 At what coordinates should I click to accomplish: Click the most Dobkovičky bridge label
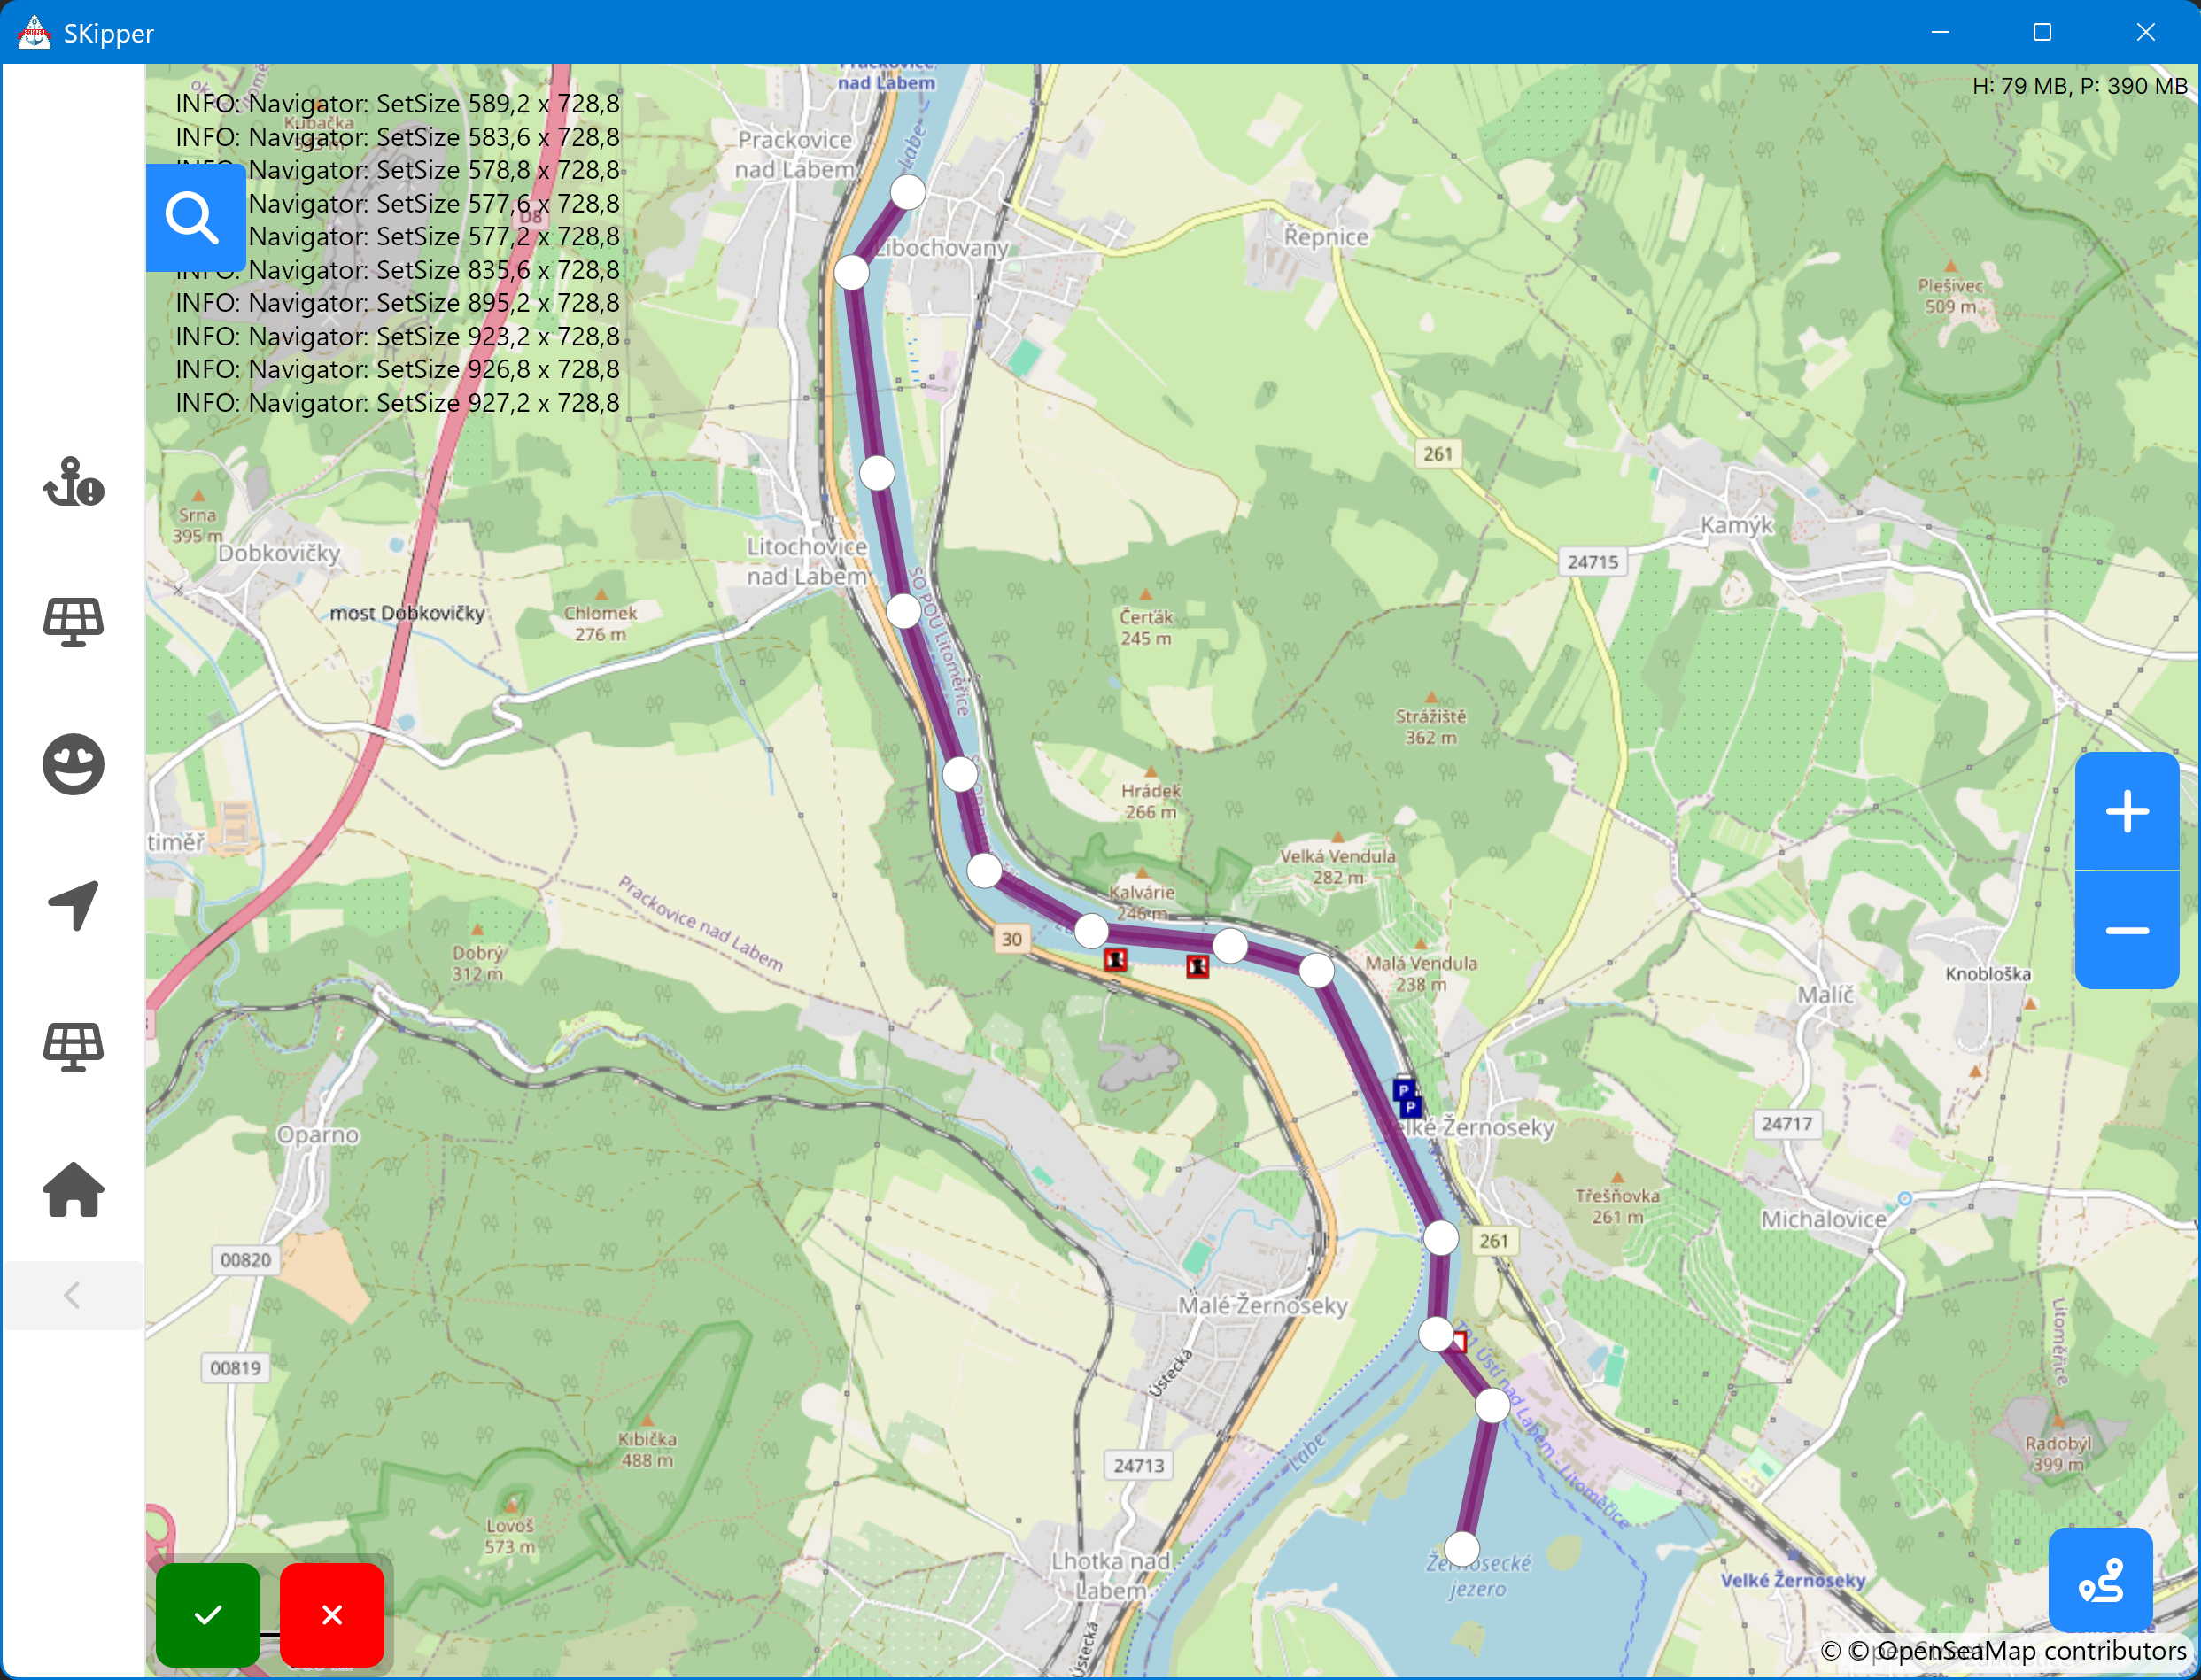point(407,613)
